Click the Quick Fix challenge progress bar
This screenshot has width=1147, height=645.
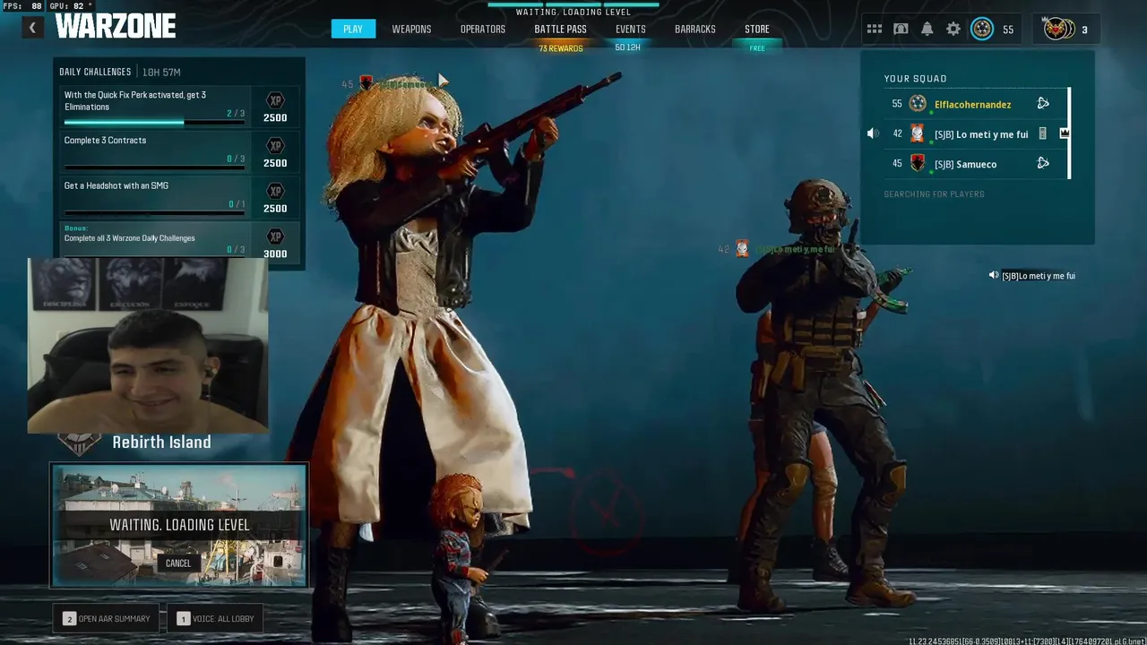[154, 122]
